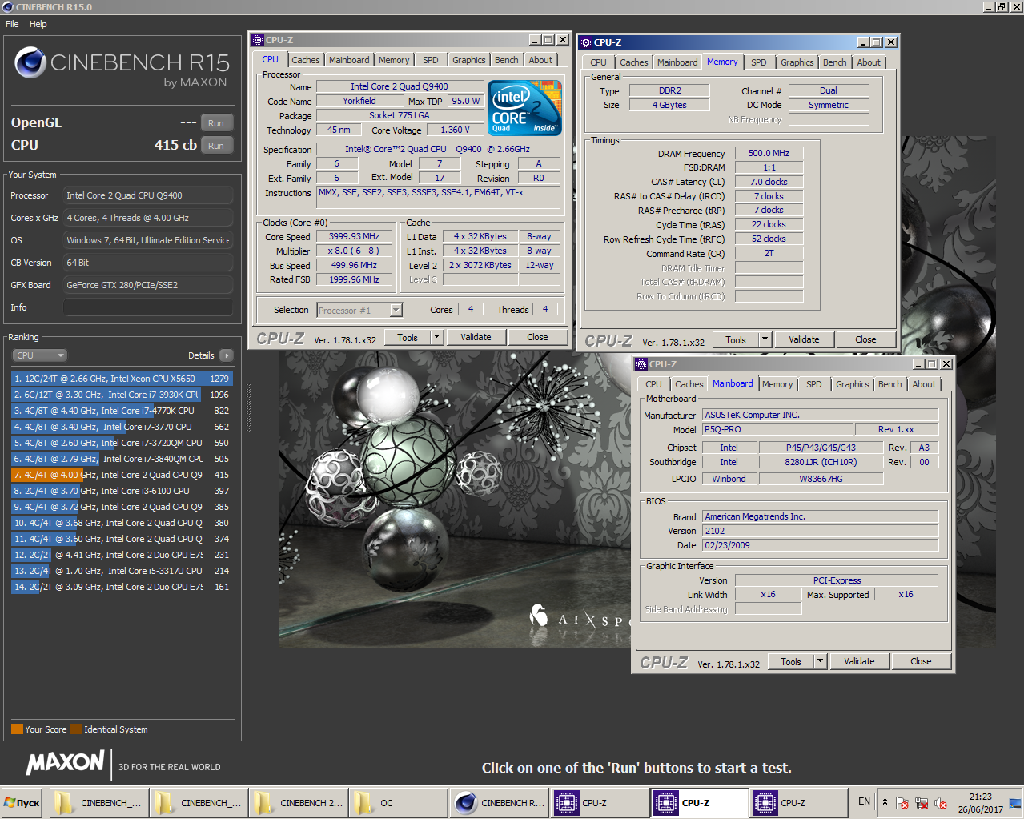Viewport: 1024px width, 819px height.
Task: Switch to Caches tab in the CPU window
Action: (x=305, y=60)
